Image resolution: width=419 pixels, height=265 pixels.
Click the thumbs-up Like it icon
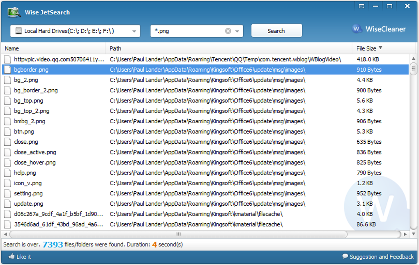coord(11,256)
